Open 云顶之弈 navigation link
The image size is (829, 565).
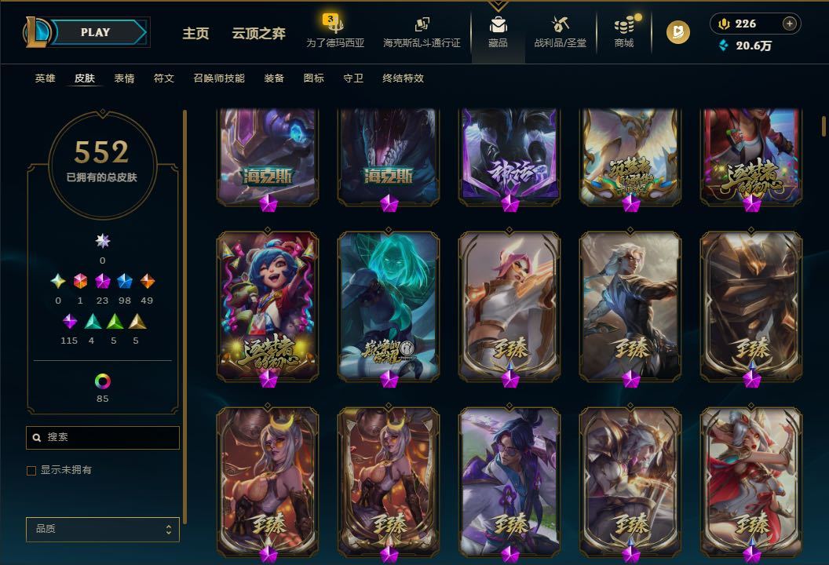pos(258,33)
